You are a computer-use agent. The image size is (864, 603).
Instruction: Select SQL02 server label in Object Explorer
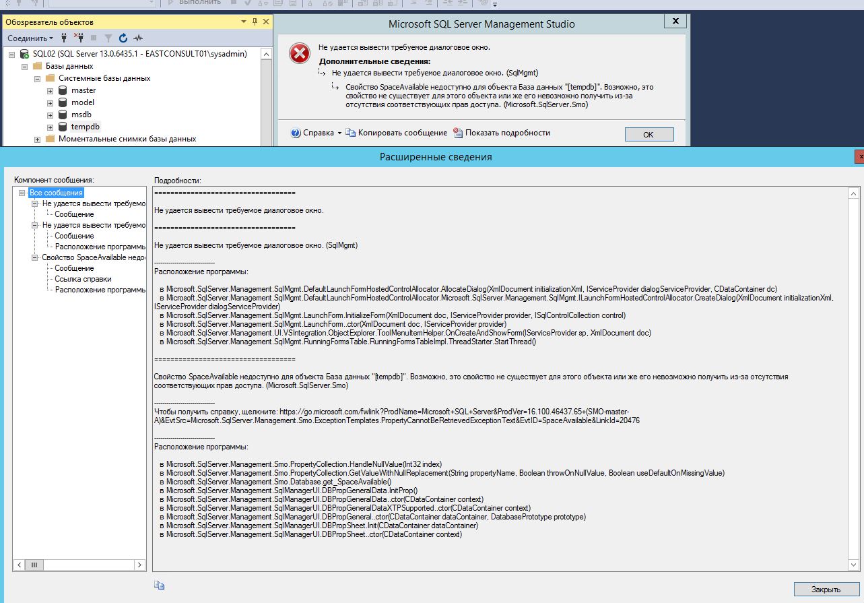point(139,54)
